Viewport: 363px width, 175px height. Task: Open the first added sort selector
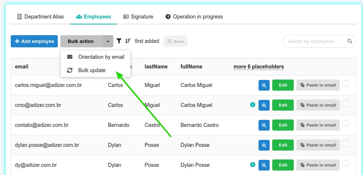coord(147,41)
